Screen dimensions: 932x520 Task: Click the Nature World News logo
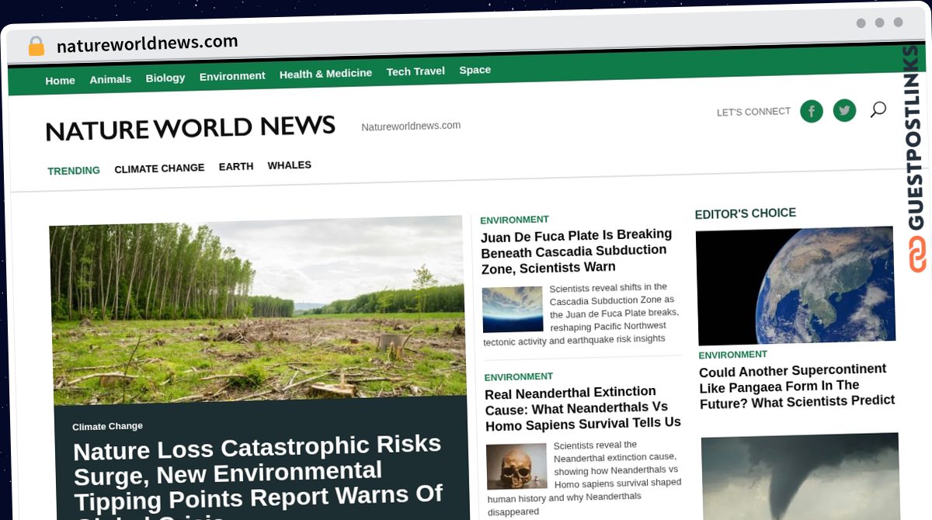click(190, 128)
